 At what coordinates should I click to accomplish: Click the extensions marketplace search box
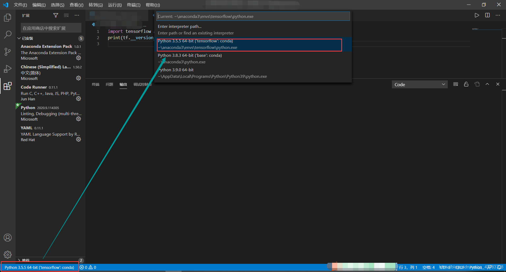tap(51, 28)
